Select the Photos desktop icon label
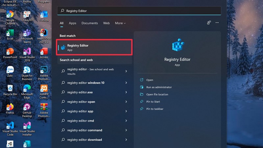The width and height of the screenshot is (263, 148). [27, 2]
